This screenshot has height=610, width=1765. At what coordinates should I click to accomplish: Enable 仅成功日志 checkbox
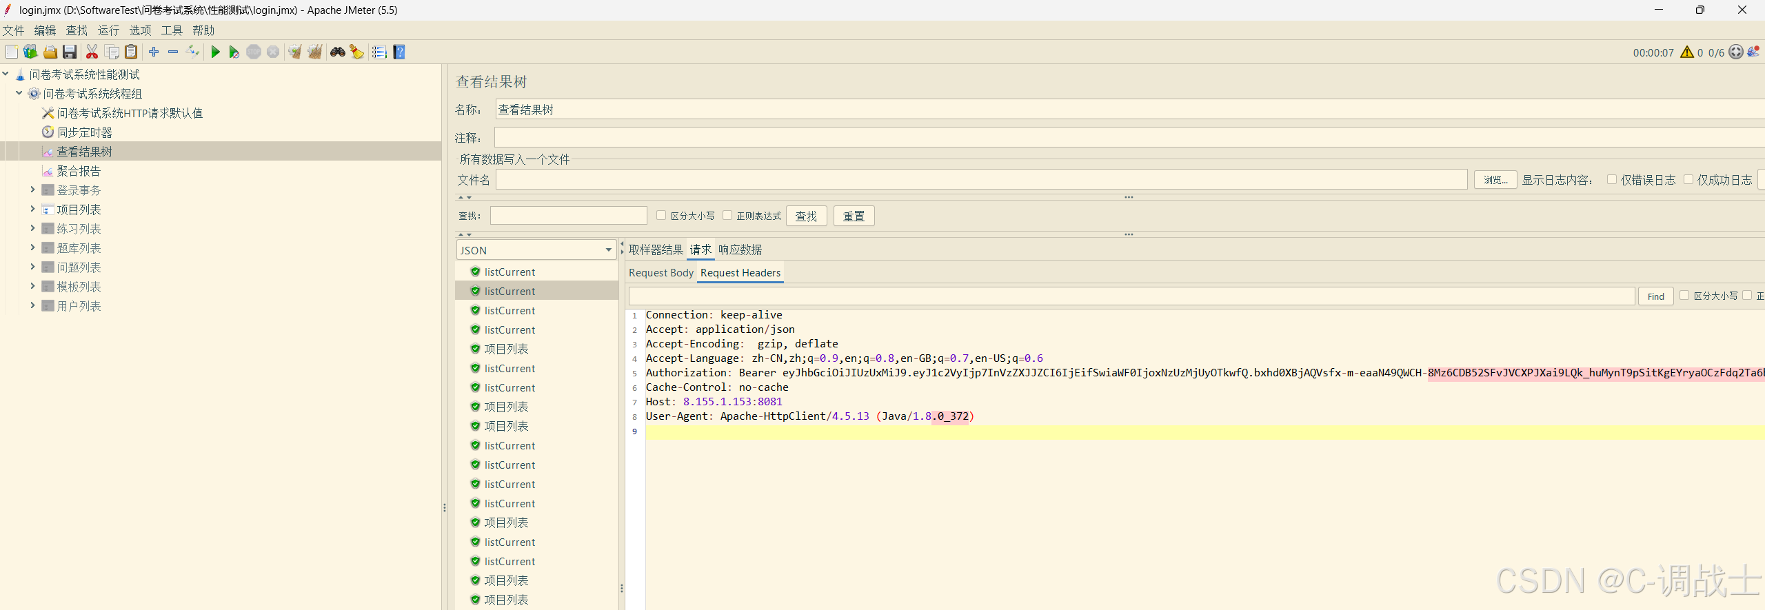1688,179
